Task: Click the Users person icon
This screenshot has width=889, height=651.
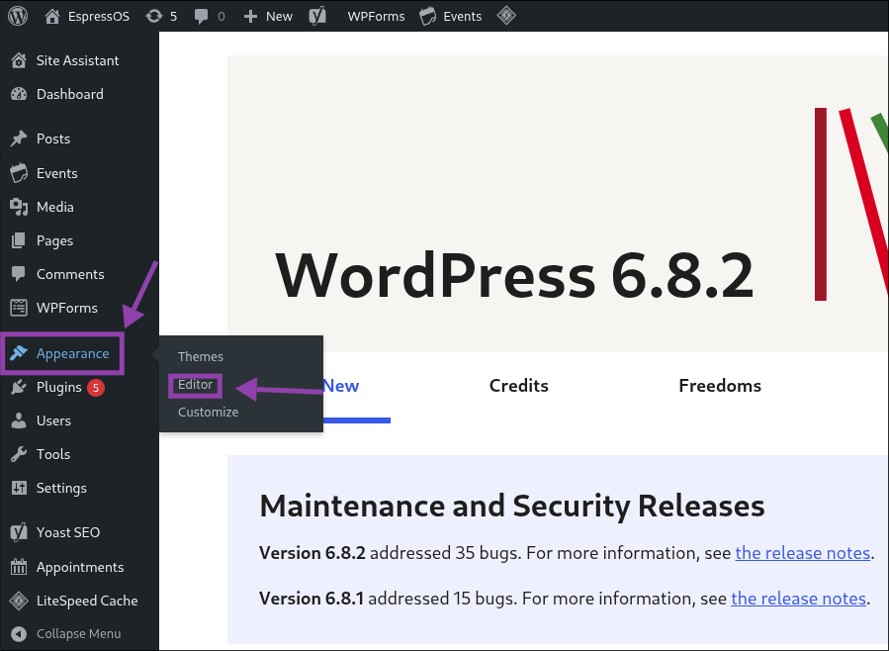Action: tap(19, 420)
